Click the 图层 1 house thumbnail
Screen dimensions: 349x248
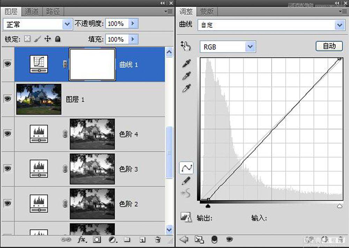pos(39,99)
